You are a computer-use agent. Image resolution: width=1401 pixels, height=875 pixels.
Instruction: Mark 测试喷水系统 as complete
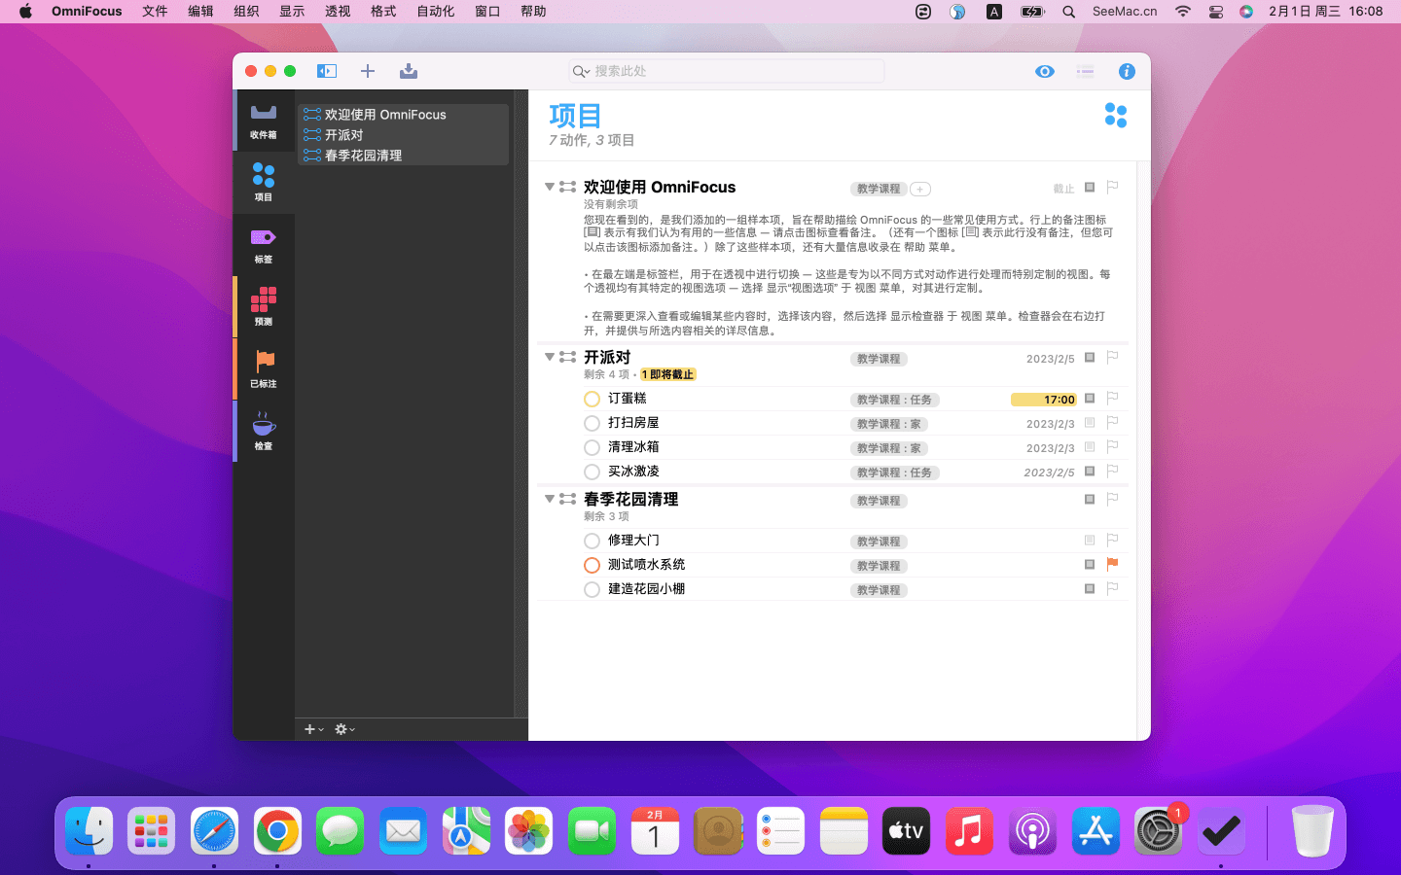[x=592, y=565]
